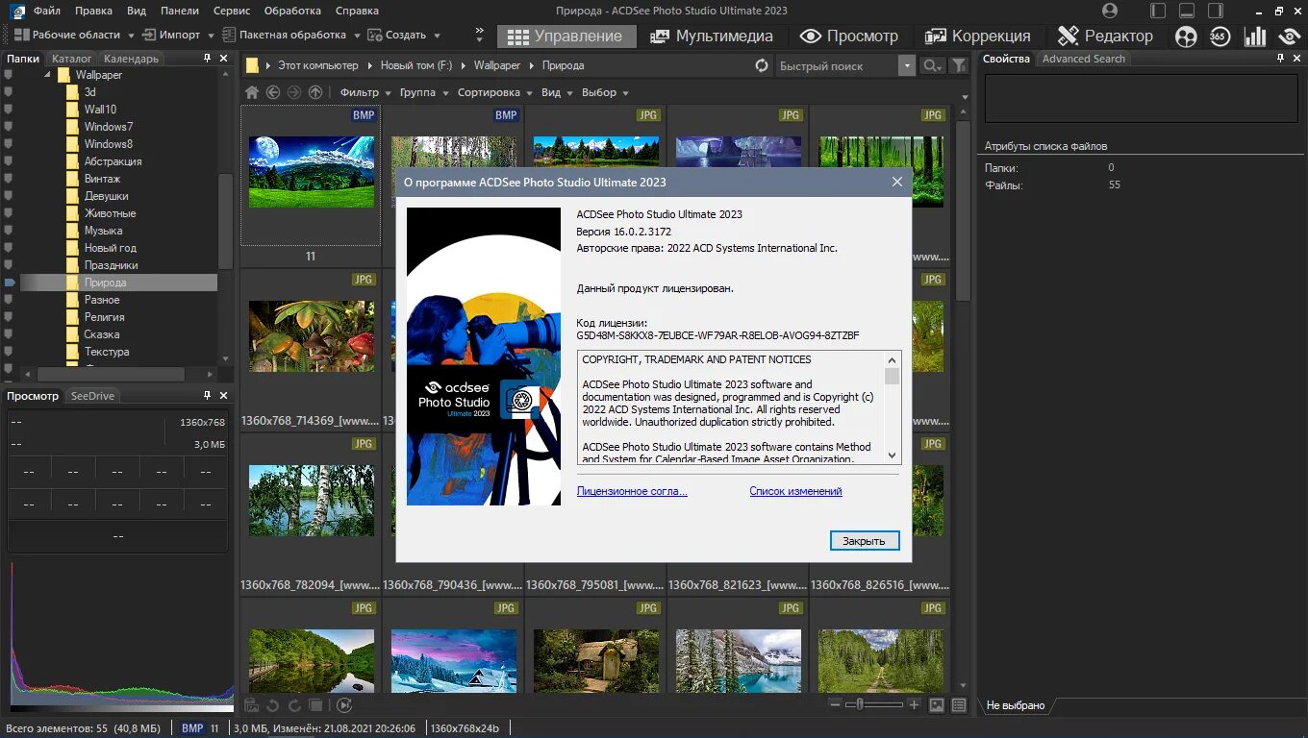Open the Обработка menu
Image resolution: width=1308 pixels, height=738 pixels.
point(291,11)
